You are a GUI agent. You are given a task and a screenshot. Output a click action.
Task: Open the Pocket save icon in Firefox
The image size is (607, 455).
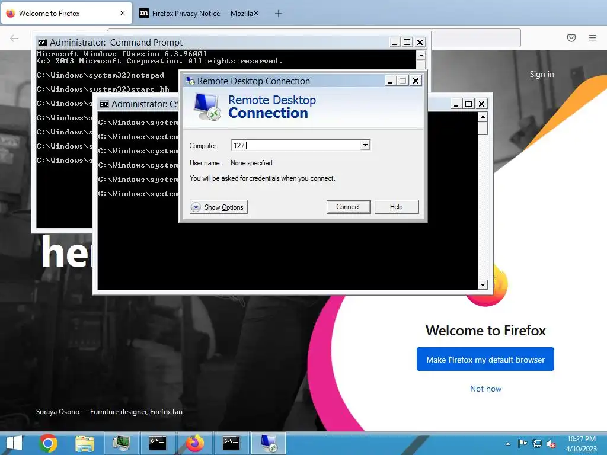571,38
